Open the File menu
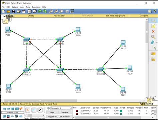158x120 pixels. coord(3,7)
